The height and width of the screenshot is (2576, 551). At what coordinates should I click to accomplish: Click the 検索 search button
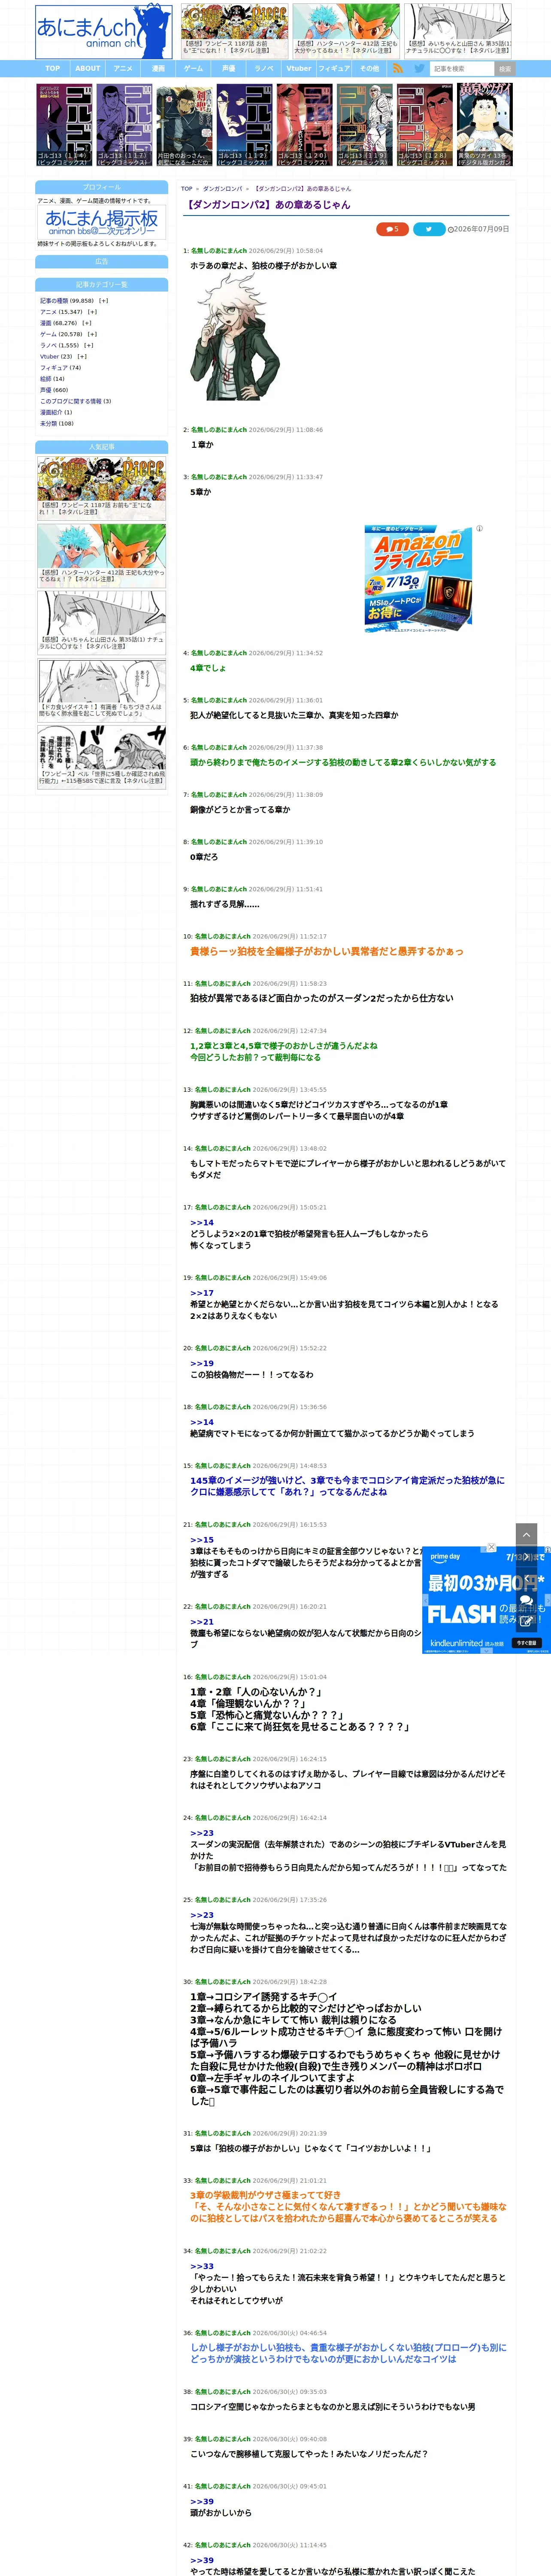pyautogui.click(x=505, y=69)
